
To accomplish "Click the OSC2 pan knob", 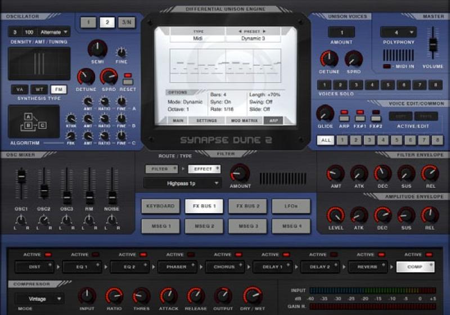I will click(x=44, y=220).
